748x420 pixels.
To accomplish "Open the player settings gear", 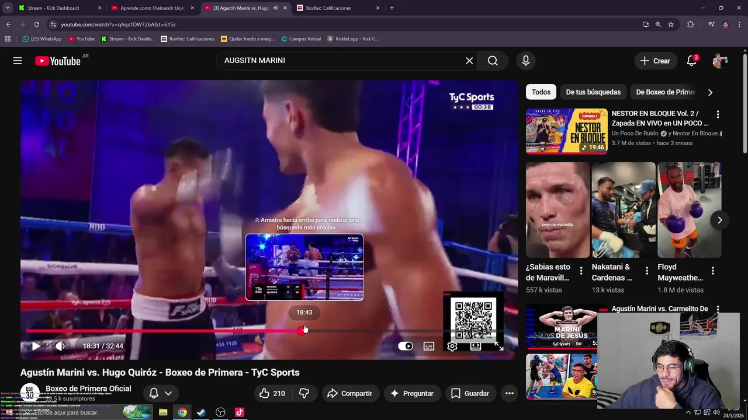I will (452, 346).
